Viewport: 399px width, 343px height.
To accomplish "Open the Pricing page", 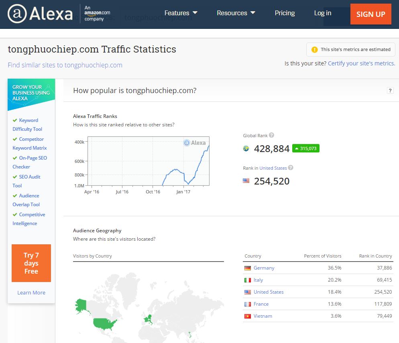I will point(285,13).
